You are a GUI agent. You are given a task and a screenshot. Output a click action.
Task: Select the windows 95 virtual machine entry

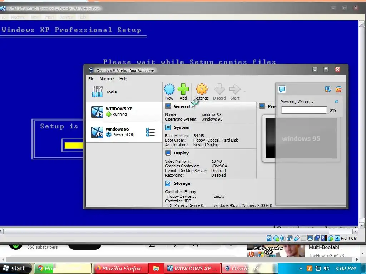[124, 132]
